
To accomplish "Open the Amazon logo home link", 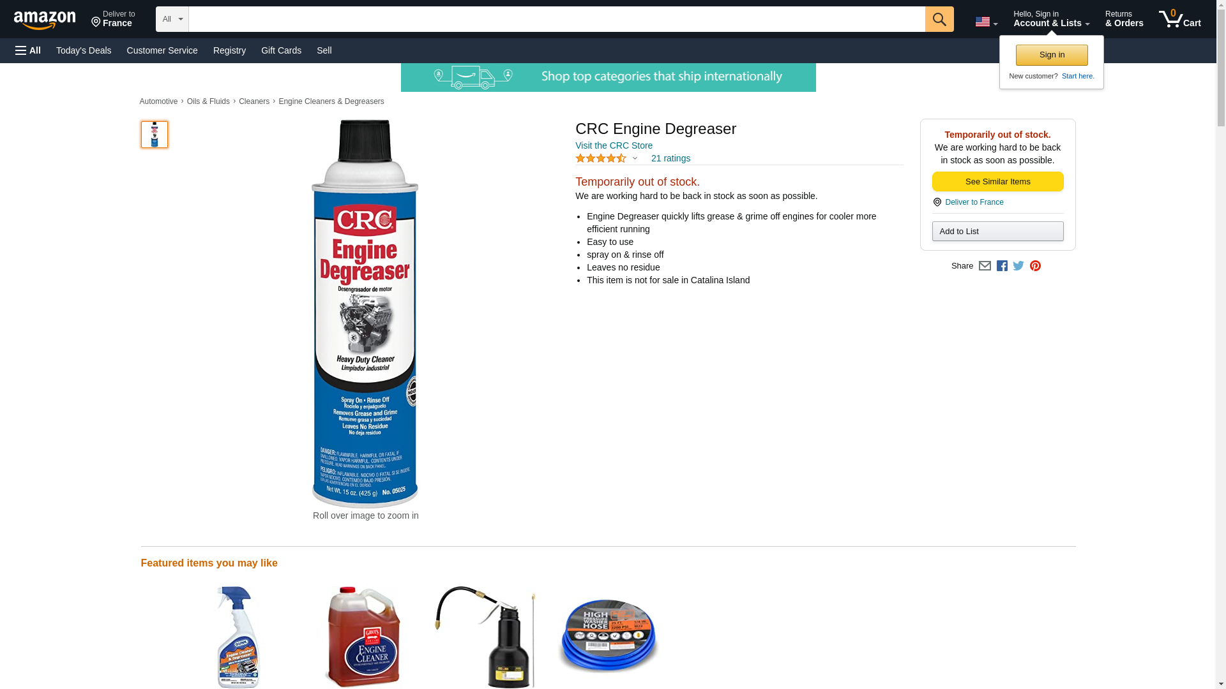I will click(x=45, y=20).
